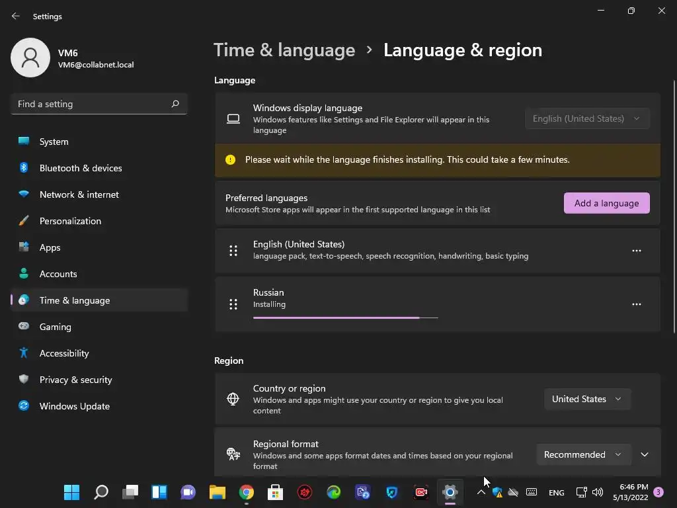The width and height of the screenshot is (677, 508).
Task: Select the English (United States) language row
Action: [438, 251]
